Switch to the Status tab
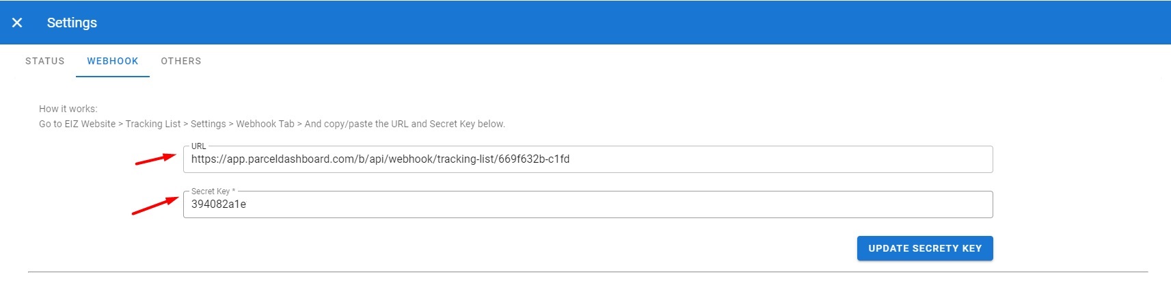 tap(45, 61)
